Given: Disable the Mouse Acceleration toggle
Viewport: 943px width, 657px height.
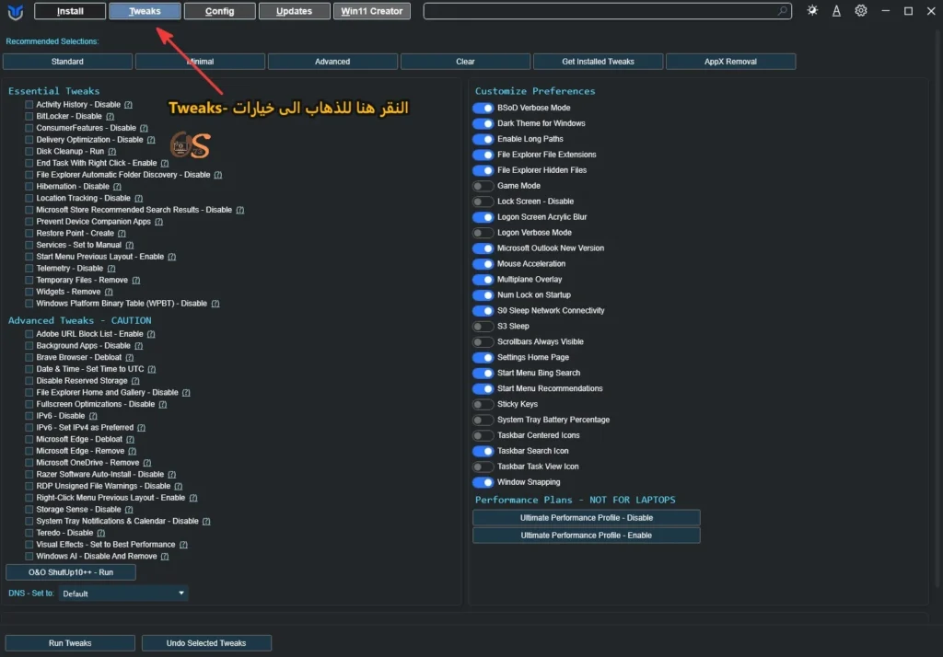Looking at the screenshot, I should coord(483,264).
